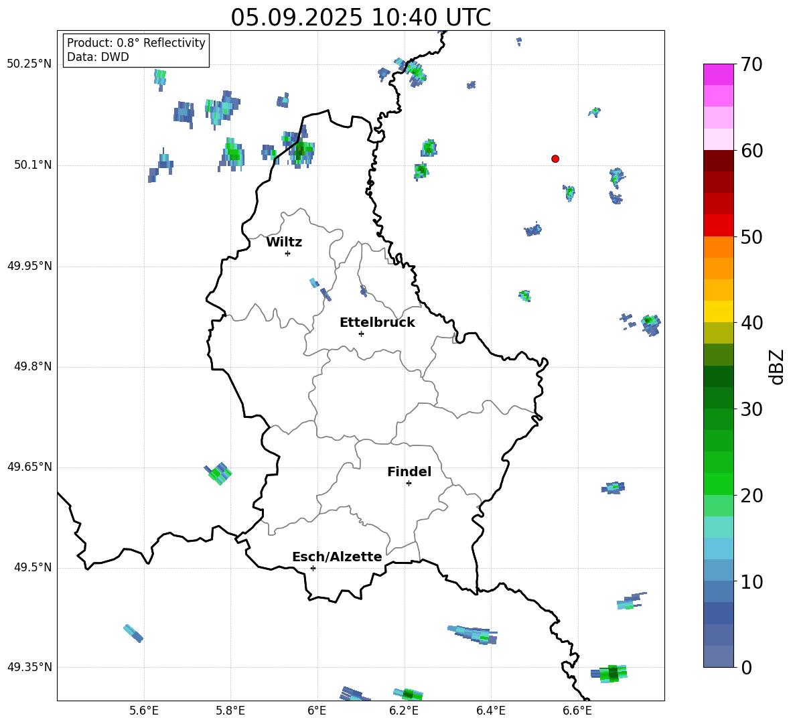Click the Esch/Alzette city label
This screenshot has width=793, height=724.
[x=337, y=557]
